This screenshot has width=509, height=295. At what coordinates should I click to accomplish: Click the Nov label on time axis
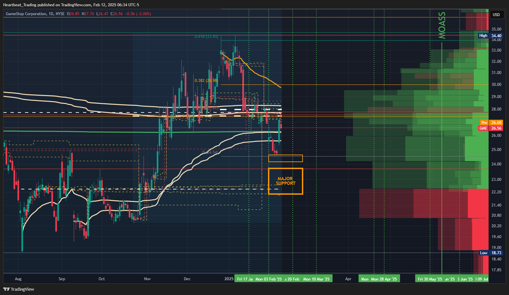point(147,279)
